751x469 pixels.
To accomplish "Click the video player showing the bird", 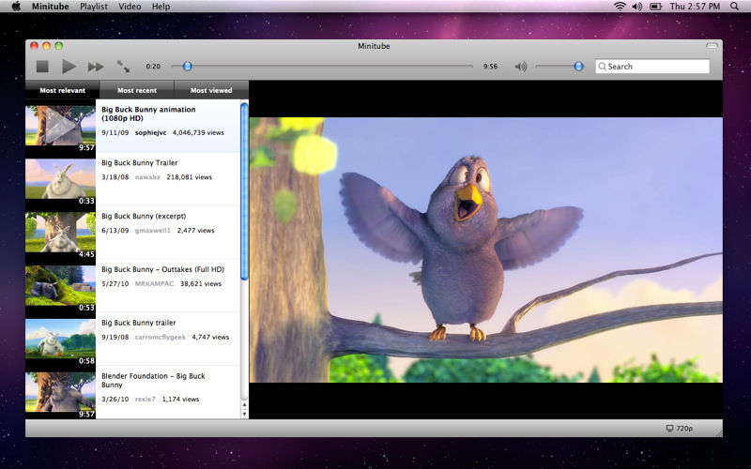I will coord(485,250).
